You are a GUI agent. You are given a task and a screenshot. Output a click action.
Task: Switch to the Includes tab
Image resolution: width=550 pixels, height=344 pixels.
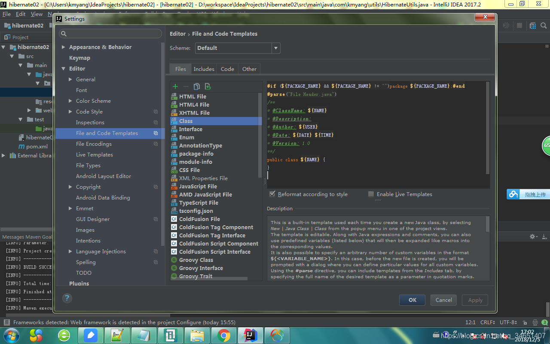204,69
